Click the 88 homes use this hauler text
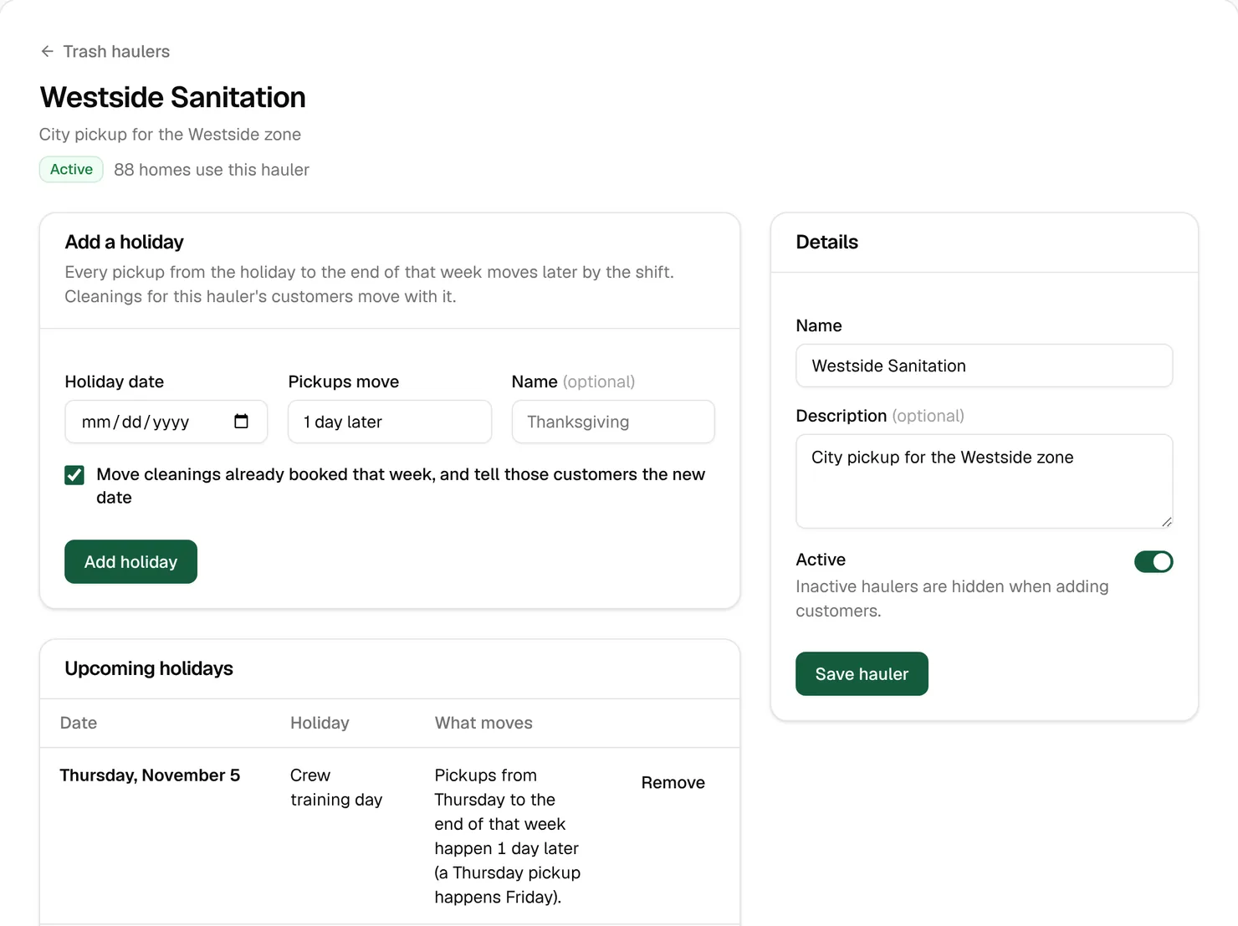This screenshot has width=1238, height=926. [212, 170]
